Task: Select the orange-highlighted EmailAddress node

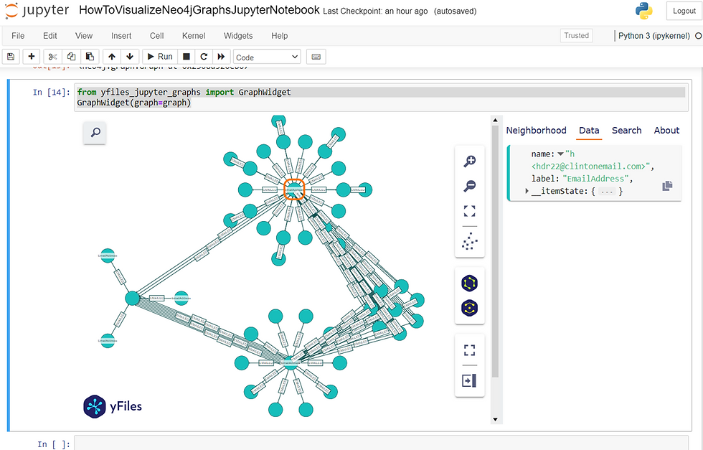Action: click(294, 189)
